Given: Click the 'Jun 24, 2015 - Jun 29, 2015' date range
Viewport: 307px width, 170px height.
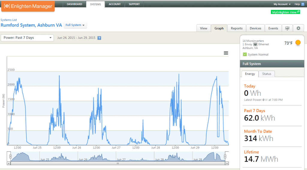Looking at the screenshot, I should [76, 38].
